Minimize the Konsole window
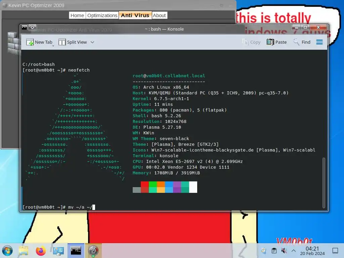Screen dimensions: 344x258 tap(296, 28)
